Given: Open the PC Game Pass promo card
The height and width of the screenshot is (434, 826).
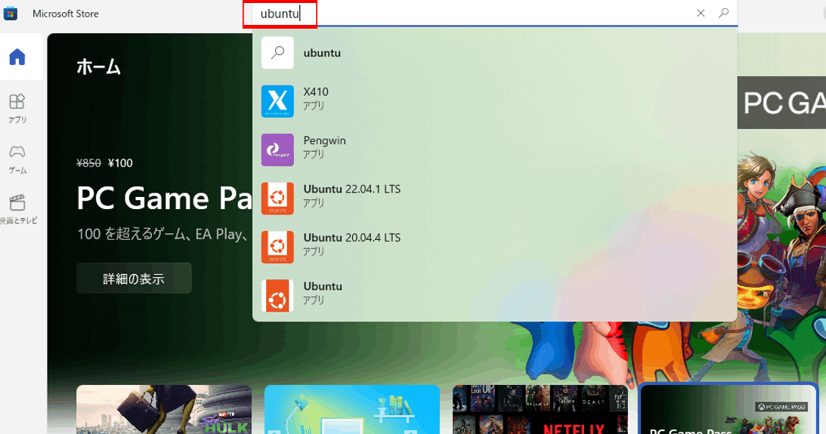Looking at the screenshot, I should point(728,409).
